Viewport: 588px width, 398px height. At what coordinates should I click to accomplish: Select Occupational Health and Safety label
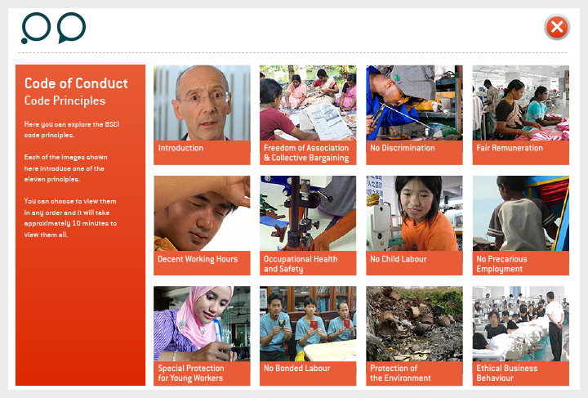click(x=301, y=264)
